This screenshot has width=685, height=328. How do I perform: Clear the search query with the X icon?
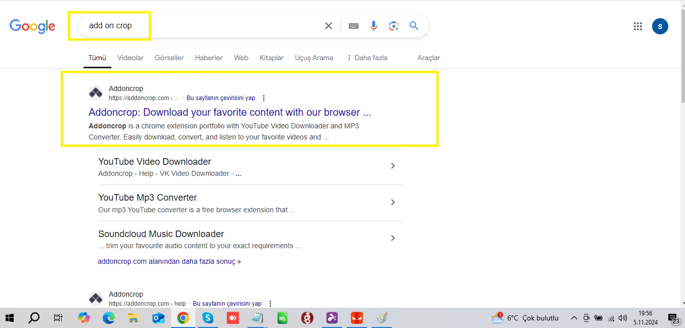tap(328, 25)
